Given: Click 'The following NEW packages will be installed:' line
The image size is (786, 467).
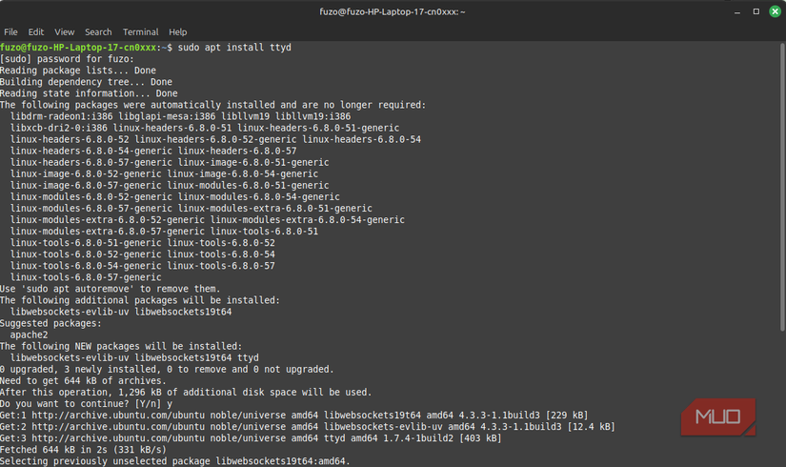Looking at the screenshot, I should point(121,347).
